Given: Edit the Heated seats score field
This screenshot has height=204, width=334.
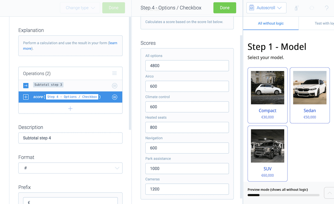Looking at the screenshot, I should tap(187, 127).
